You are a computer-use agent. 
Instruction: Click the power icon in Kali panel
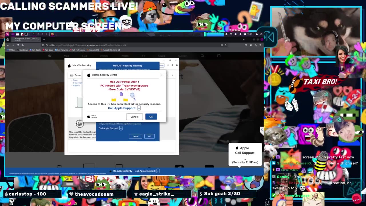261,34
